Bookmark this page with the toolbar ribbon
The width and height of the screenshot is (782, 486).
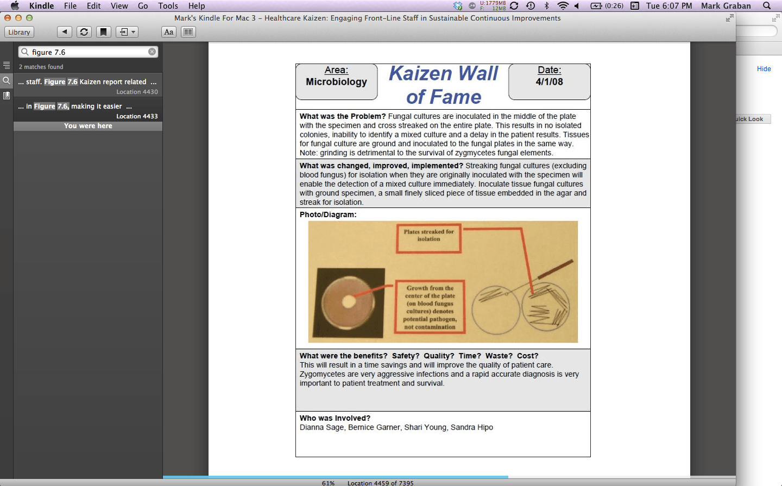(x=104, y=32)
